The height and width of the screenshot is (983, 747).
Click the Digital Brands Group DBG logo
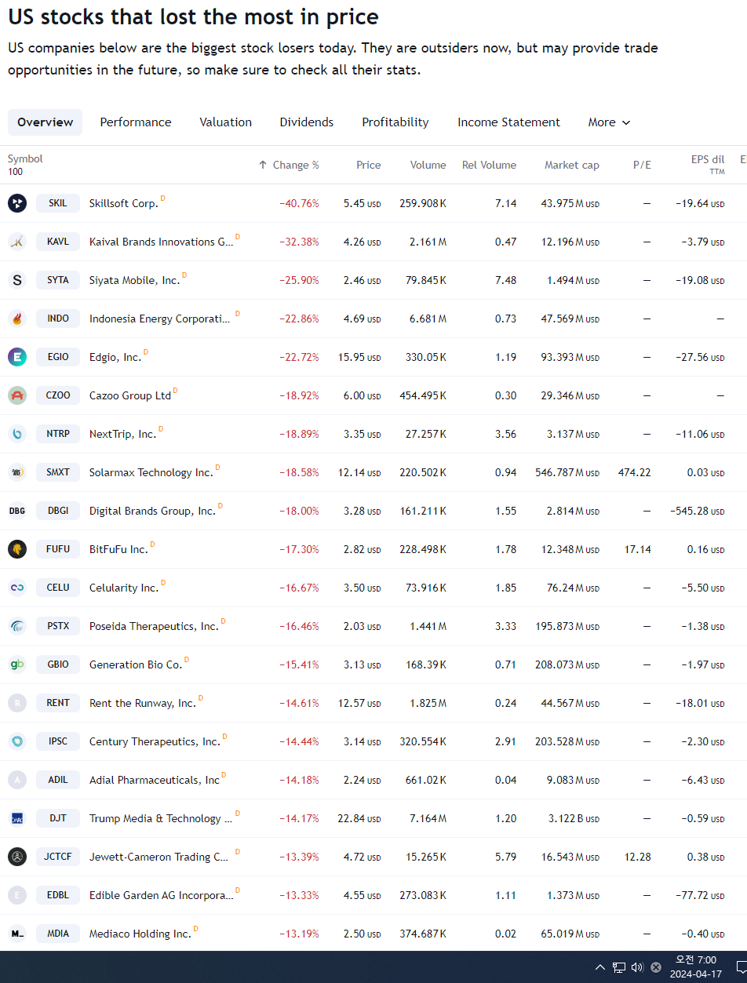17,511
